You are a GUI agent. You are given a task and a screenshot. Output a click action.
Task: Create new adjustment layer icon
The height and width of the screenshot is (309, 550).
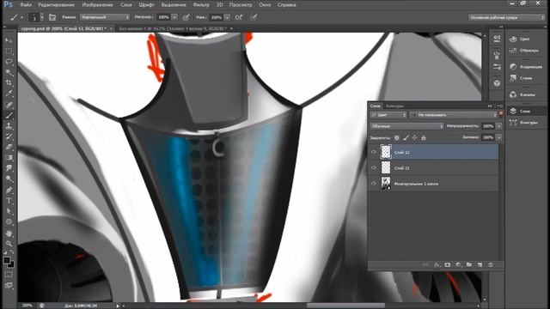458,265
